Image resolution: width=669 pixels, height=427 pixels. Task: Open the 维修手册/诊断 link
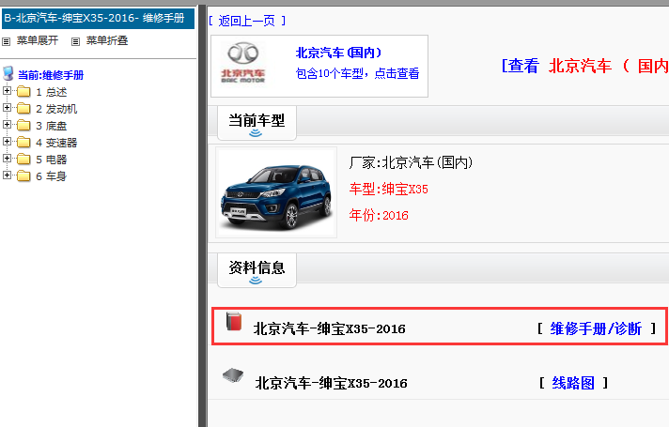click(x=596, y=328)
